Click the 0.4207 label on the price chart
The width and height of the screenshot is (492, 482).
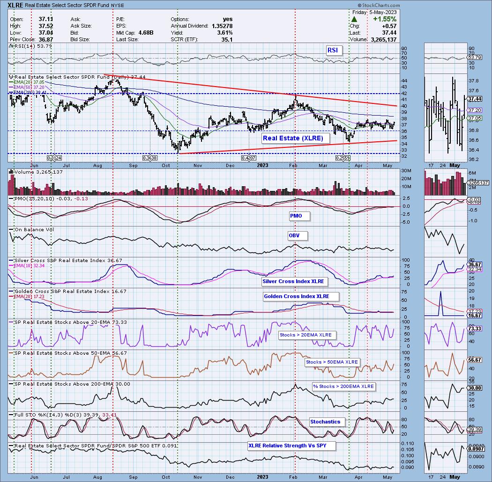click(x=248, y=158)
